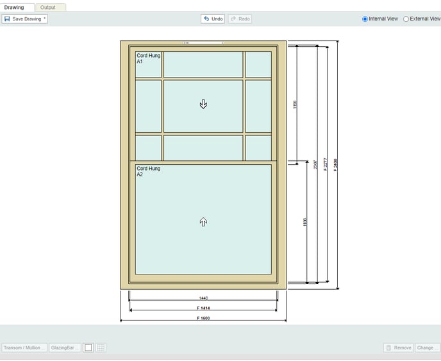441x361 pixels.
Task: Select the Internal View radio button
Action: tap(365, 19)
